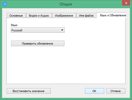This screenshot has width=132, height=100.
Task: Select the Язык и Обновления tab
Action: pyautogui.click(x=111, y=15)
